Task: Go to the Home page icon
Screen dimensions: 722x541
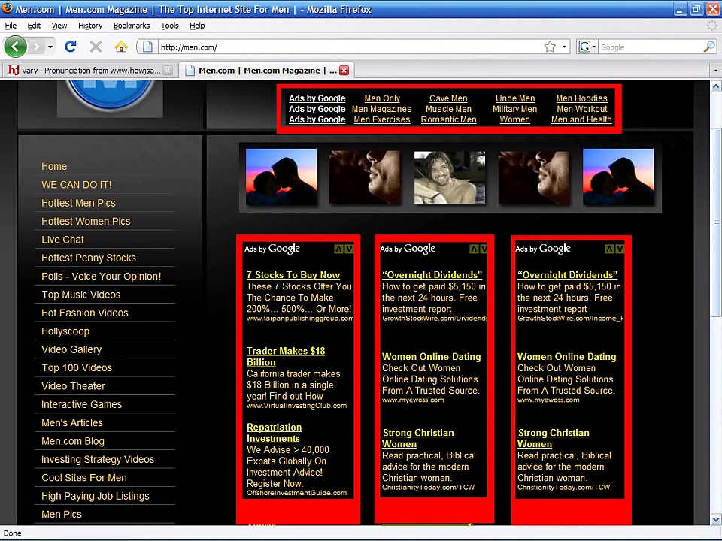Action: click(121, 47)
